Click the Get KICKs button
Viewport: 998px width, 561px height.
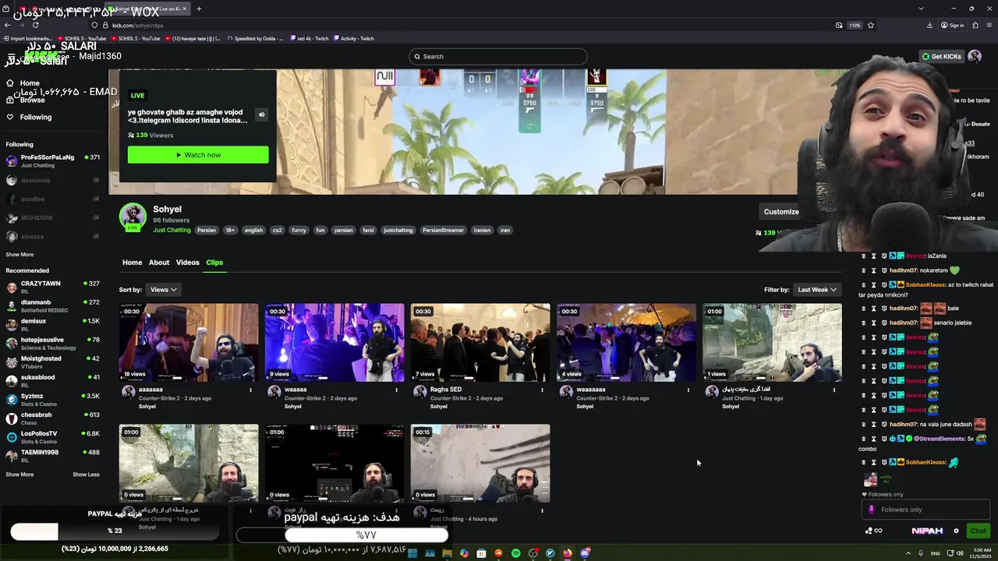click(x=941, y=56)
